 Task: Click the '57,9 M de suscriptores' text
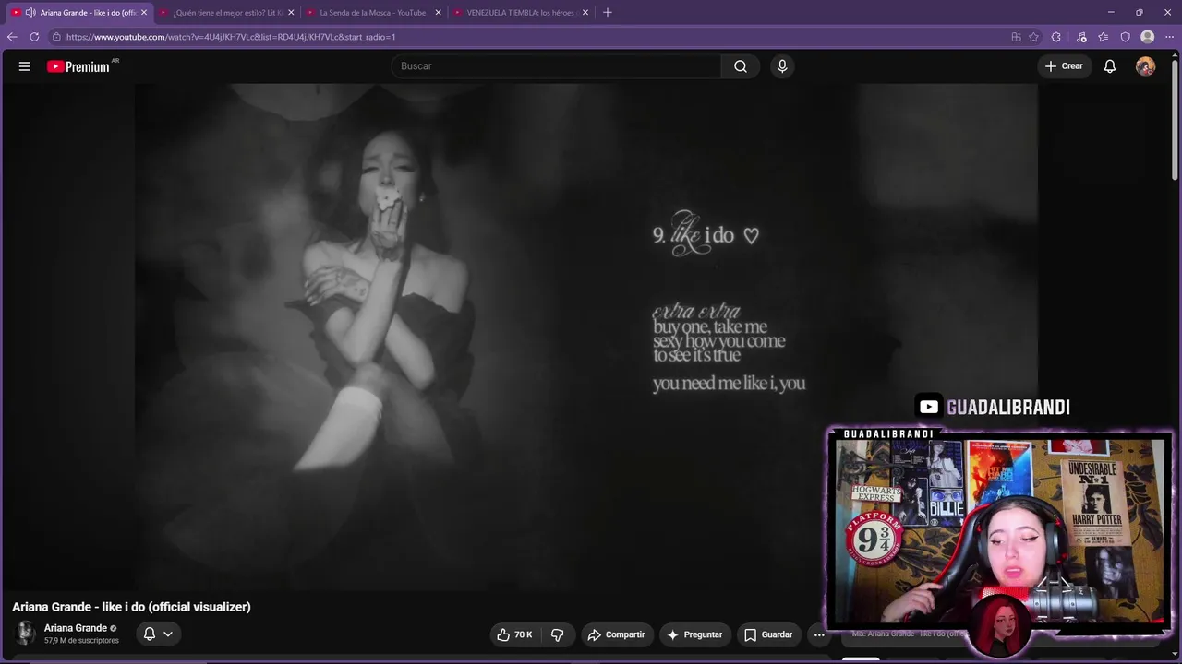[x=81, y=641]
